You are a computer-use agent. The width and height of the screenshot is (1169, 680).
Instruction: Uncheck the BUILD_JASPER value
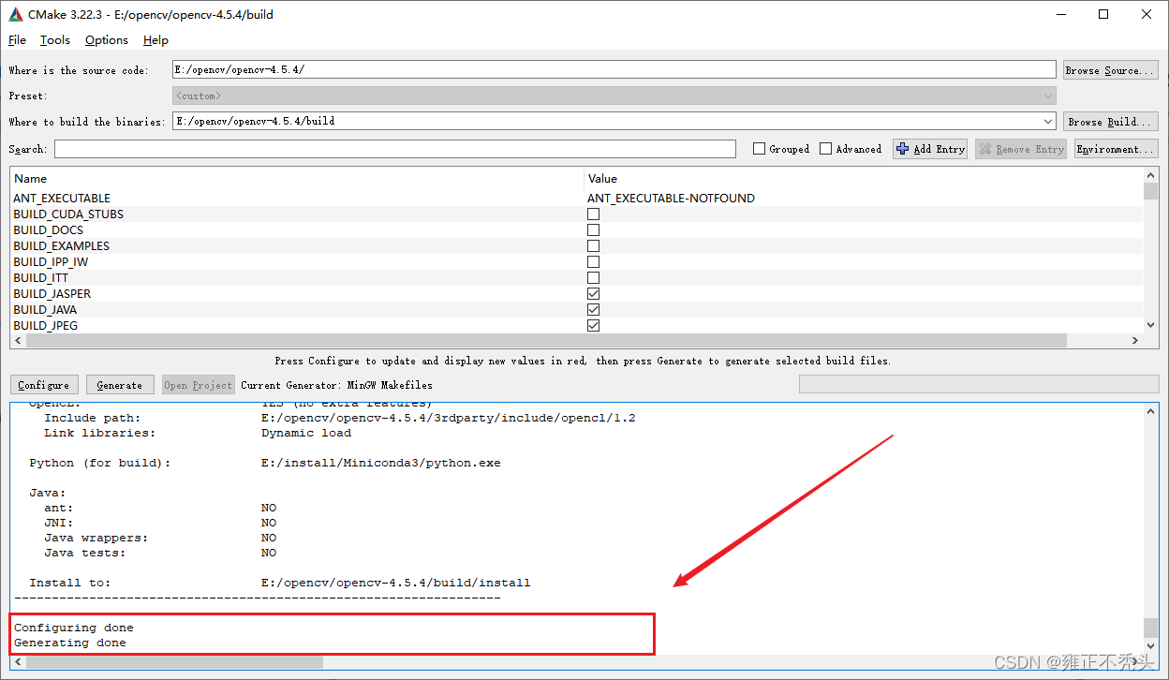pos(593,293)
